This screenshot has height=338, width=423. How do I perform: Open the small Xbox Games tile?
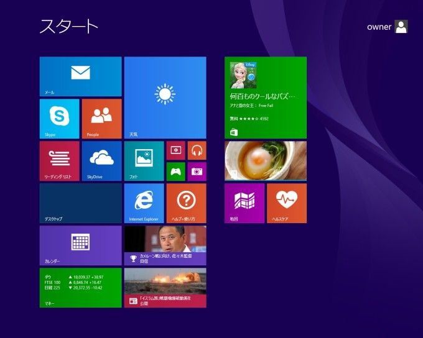tap(176, 171)
